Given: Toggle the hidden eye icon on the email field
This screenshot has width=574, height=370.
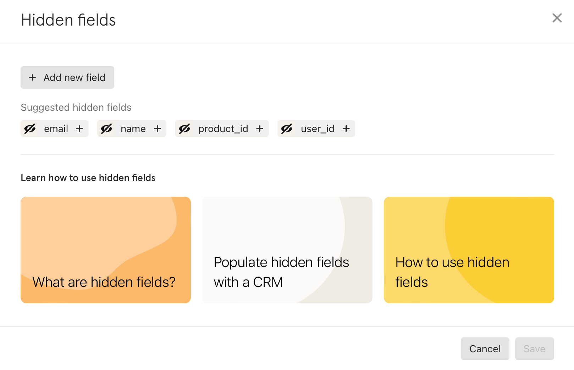Looking at the screenshot, I should coord(30,129).
